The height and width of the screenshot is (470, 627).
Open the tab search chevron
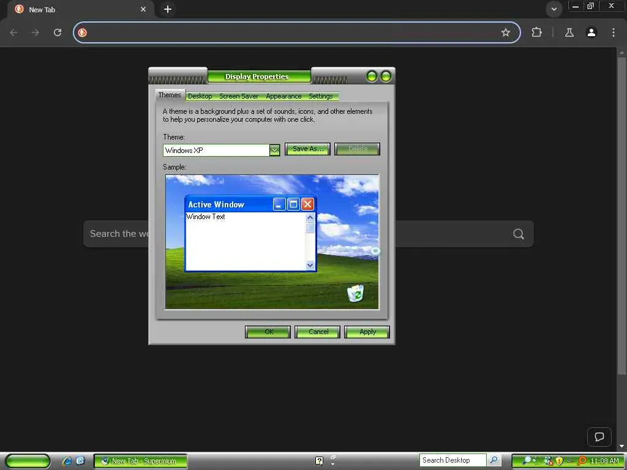click(x=554, y=9)
